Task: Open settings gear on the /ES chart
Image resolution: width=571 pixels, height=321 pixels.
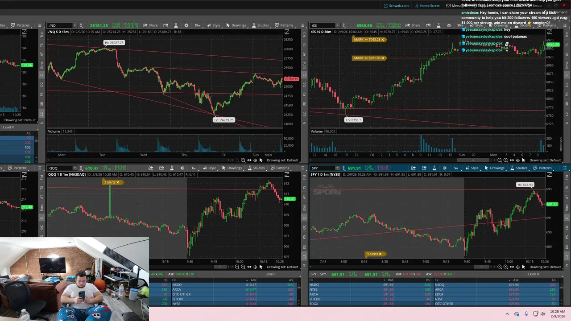Action: tap(449, 25)
